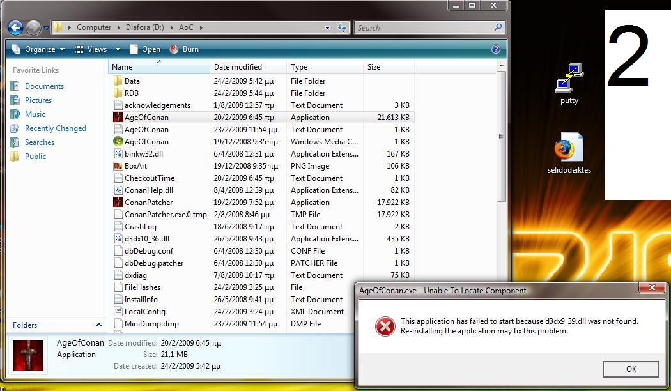Viewport: 671px width, 391px height.
Task: Open the address bar history dropdown
Action: coord(327,28)
